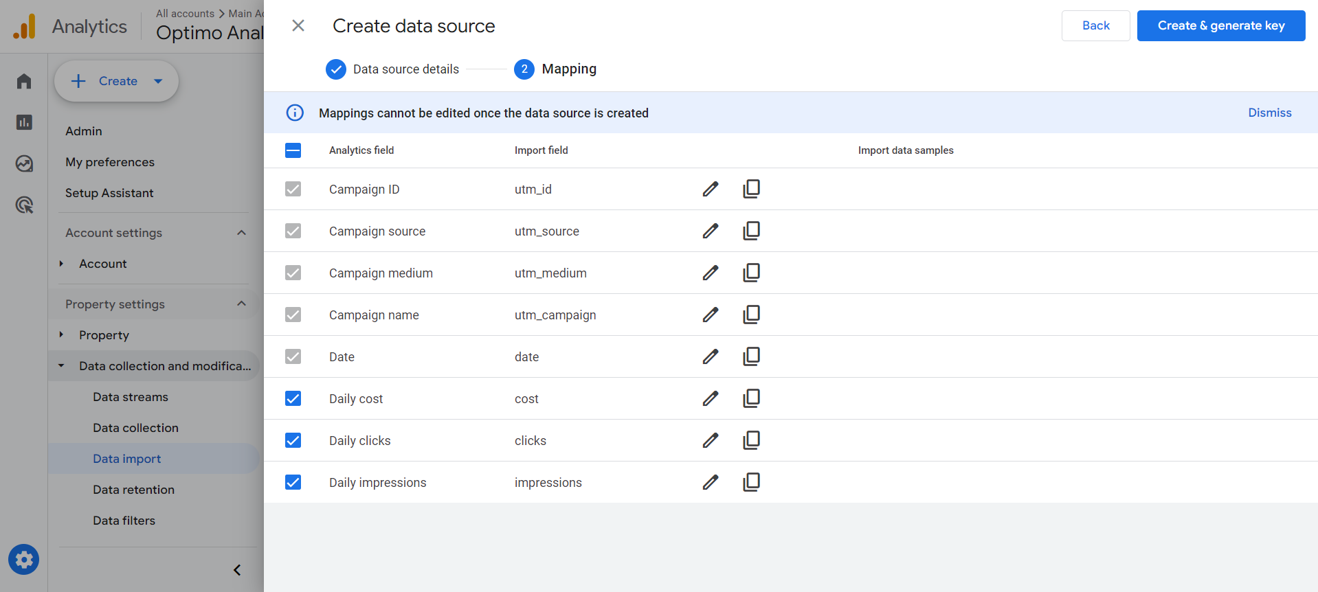The width and height of the screenshot is (1318, 592).
Task: Collapse the Account settings section
Action: [x=241, y=233]
